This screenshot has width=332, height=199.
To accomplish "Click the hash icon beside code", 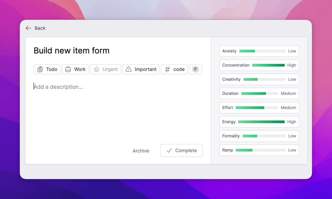I will [167, 69].
